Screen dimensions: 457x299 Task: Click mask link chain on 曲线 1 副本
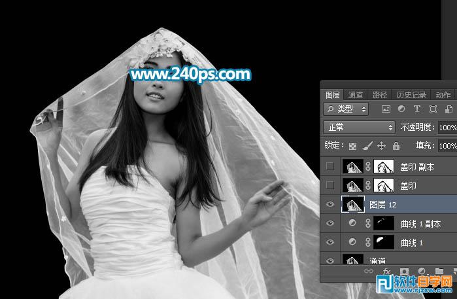[x=368, y=224]
